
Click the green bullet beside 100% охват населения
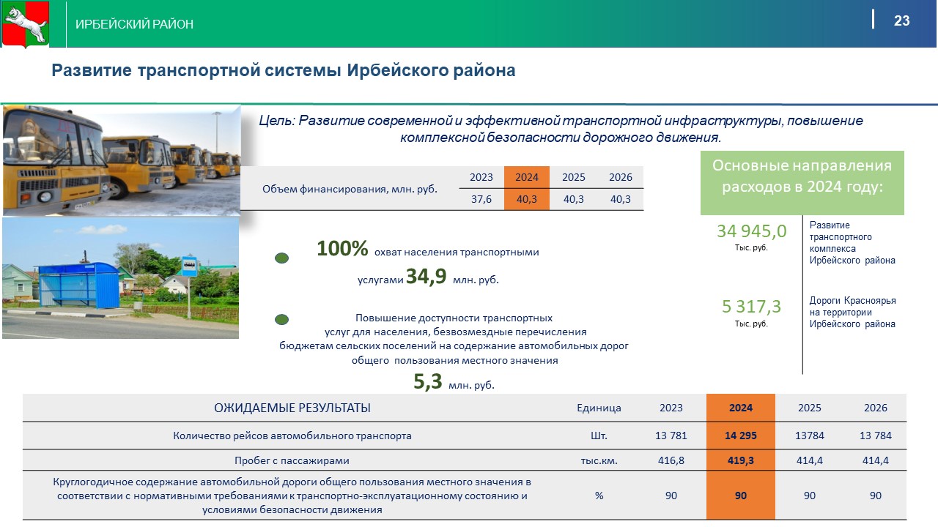coord(281,258)
